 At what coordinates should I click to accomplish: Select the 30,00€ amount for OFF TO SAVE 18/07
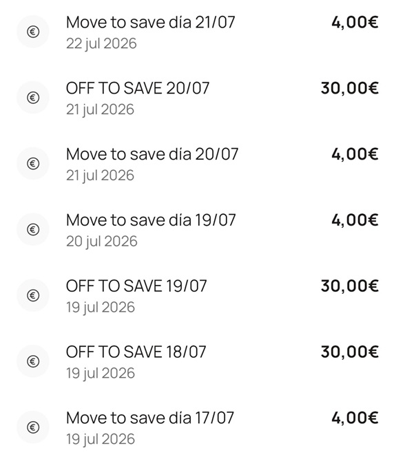coord(350,352)
